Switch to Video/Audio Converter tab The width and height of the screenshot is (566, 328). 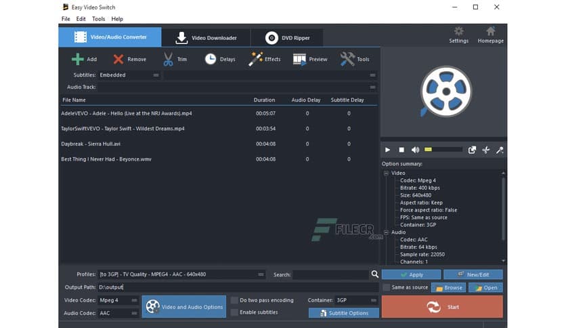(x=110, y=37)
